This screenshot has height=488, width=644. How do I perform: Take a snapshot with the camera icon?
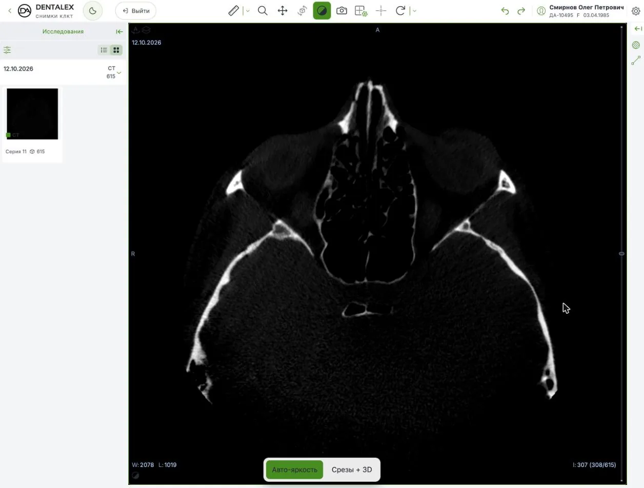pos(341,11)
